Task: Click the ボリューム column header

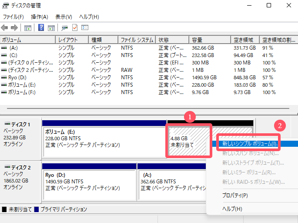Action: click(28, 40)
